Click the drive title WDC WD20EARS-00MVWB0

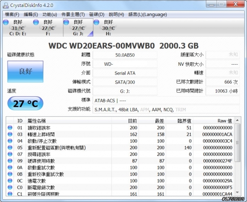102,46
